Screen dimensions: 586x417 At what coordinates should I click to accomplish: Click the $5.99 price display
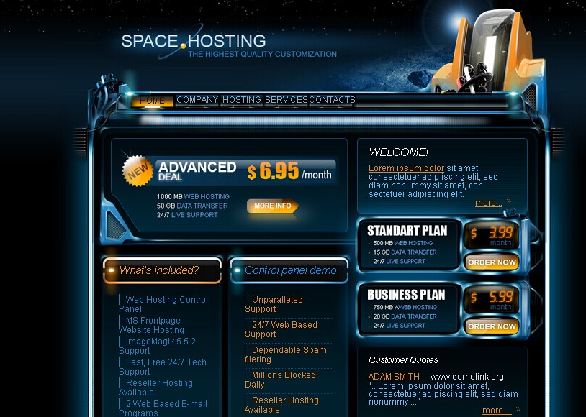click(x=492, y=297)
